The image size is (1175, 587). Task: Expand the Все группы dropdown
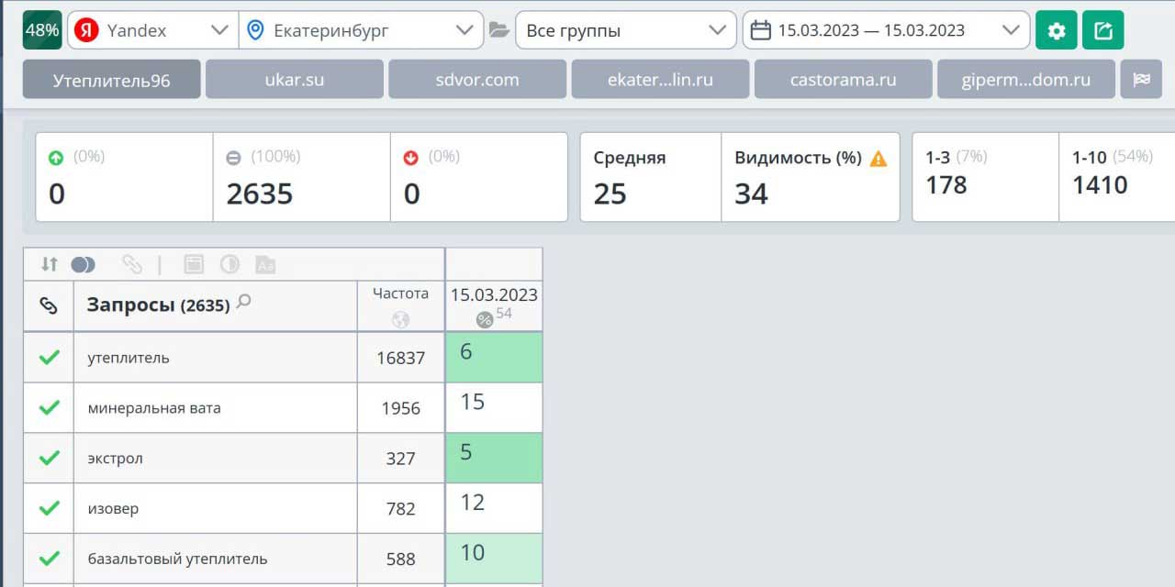click(626, 30)
